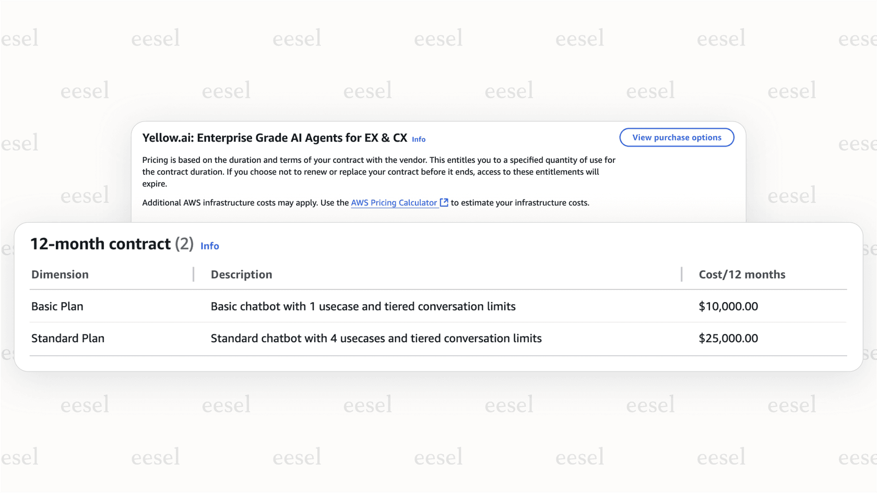Click the external link icon beside AWS Pricing Calculator

tap(444, 202)
